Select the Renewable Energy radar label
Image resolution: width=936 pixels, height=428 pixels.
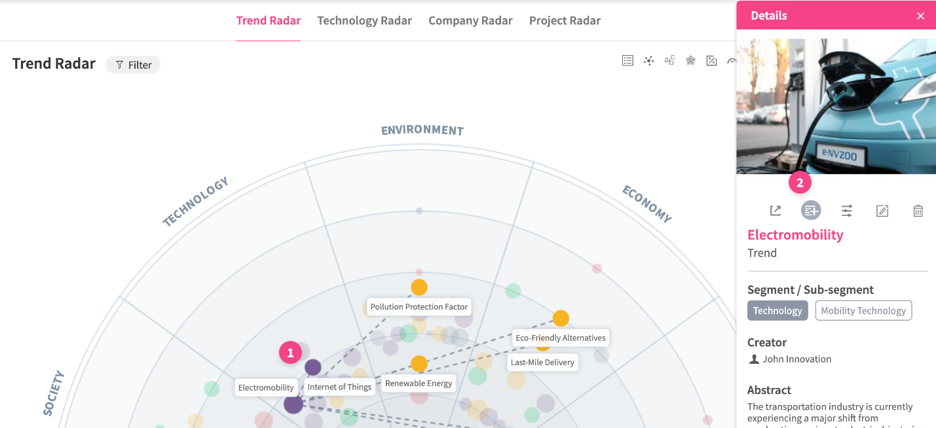[x=419, y=383]
